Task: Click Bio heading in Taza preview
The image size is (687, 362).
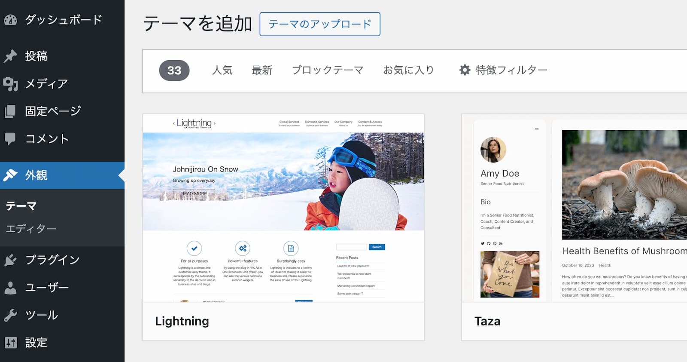Action: tap(486, 202)
